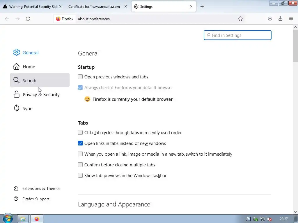Enable switch to new tab immediately option
The width and height of the screenshot is (298, 223).
pyautogui.click(x=80, y=154)
